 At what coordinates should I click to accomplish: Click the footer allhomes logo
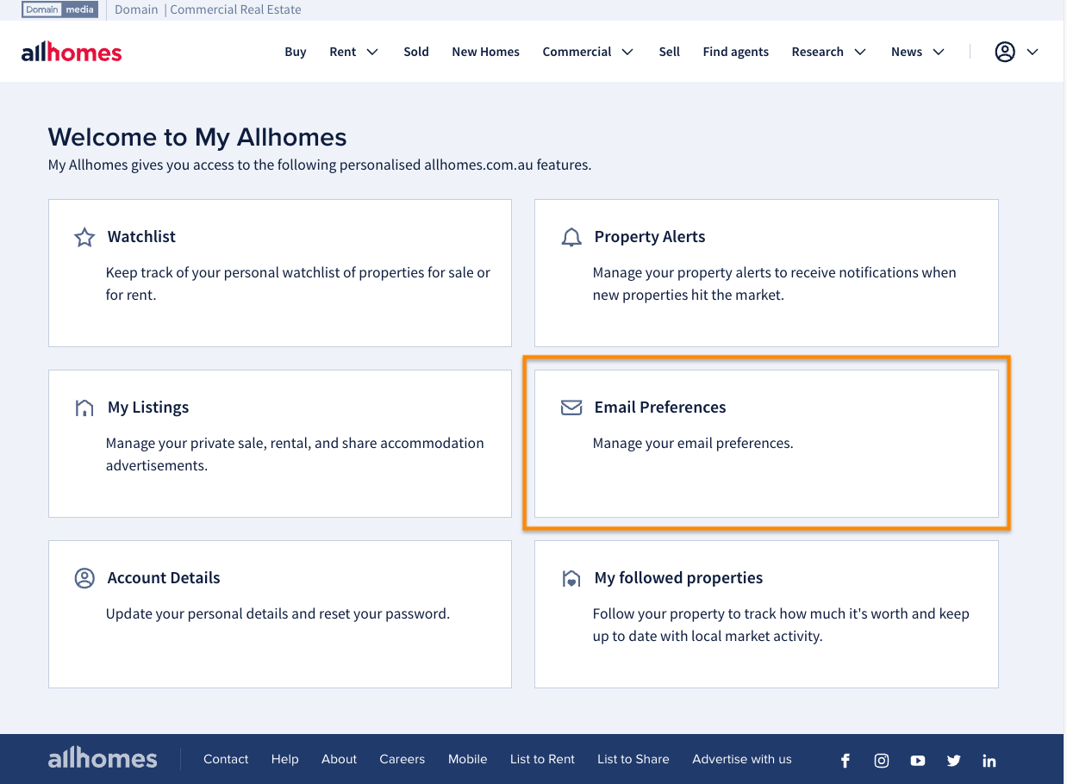pyautogui.click(x=103, y=758)
